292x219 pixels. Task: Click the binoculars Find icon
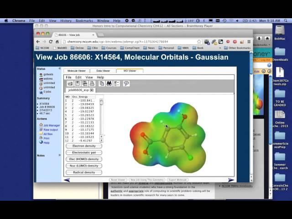[109, 83]
